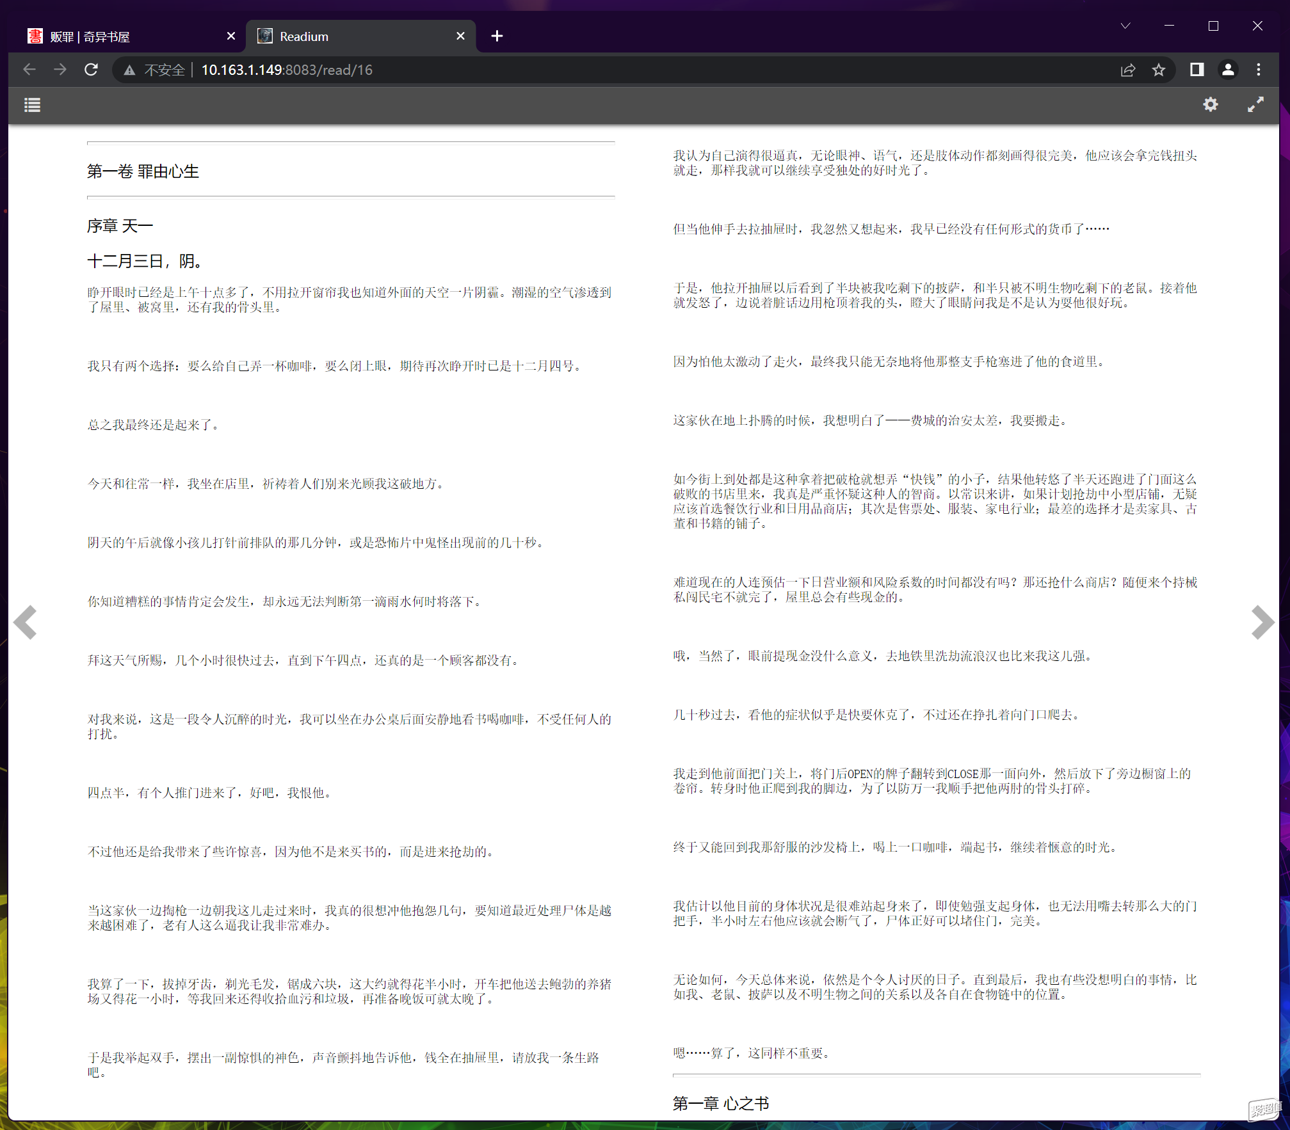Reload the current page
1290x1130 pixels.
pyautogui.click(x=91, y=70)
